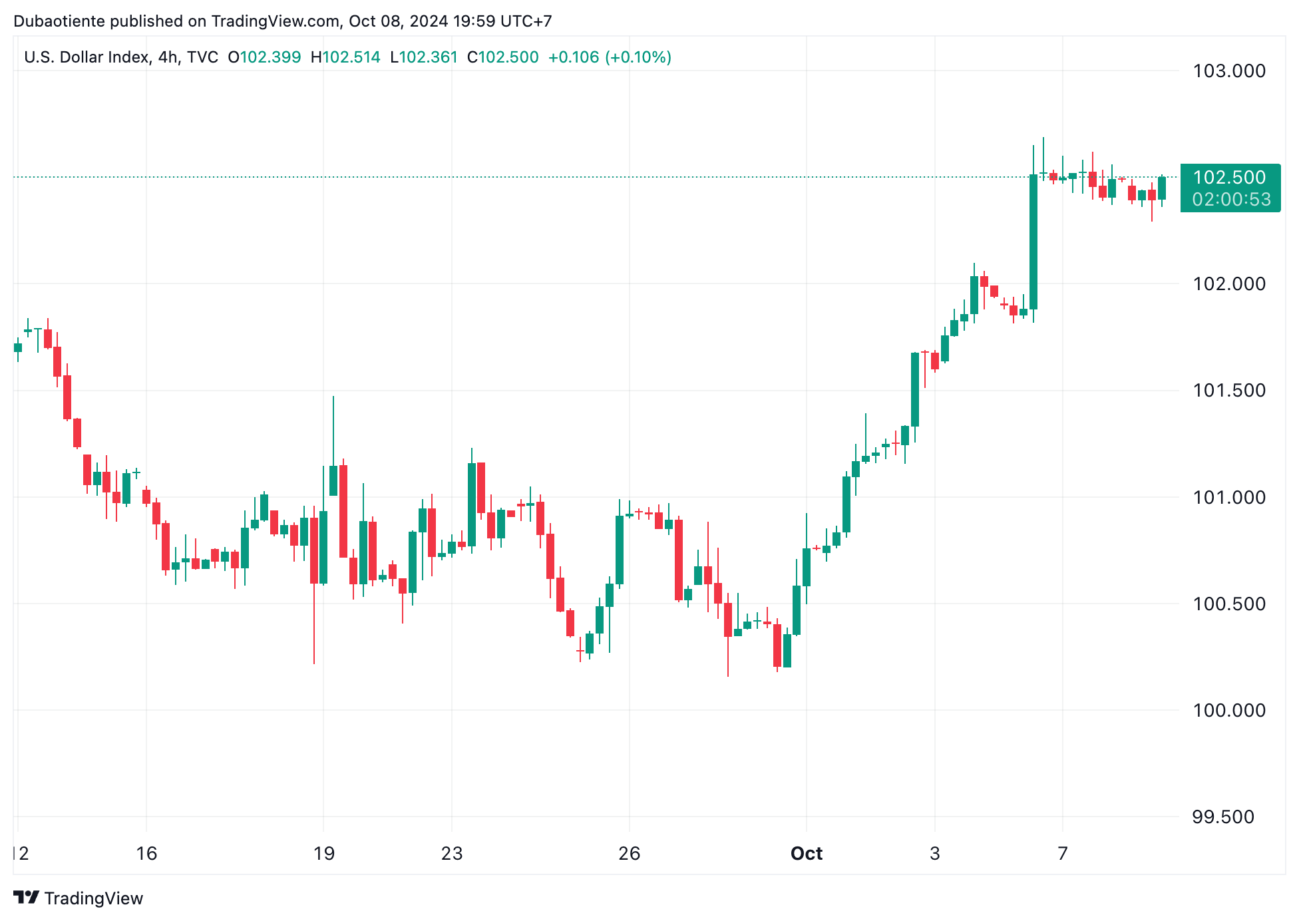Click the low value L102.361
This screenshot has height=921, width=1299.
[424, 57]
